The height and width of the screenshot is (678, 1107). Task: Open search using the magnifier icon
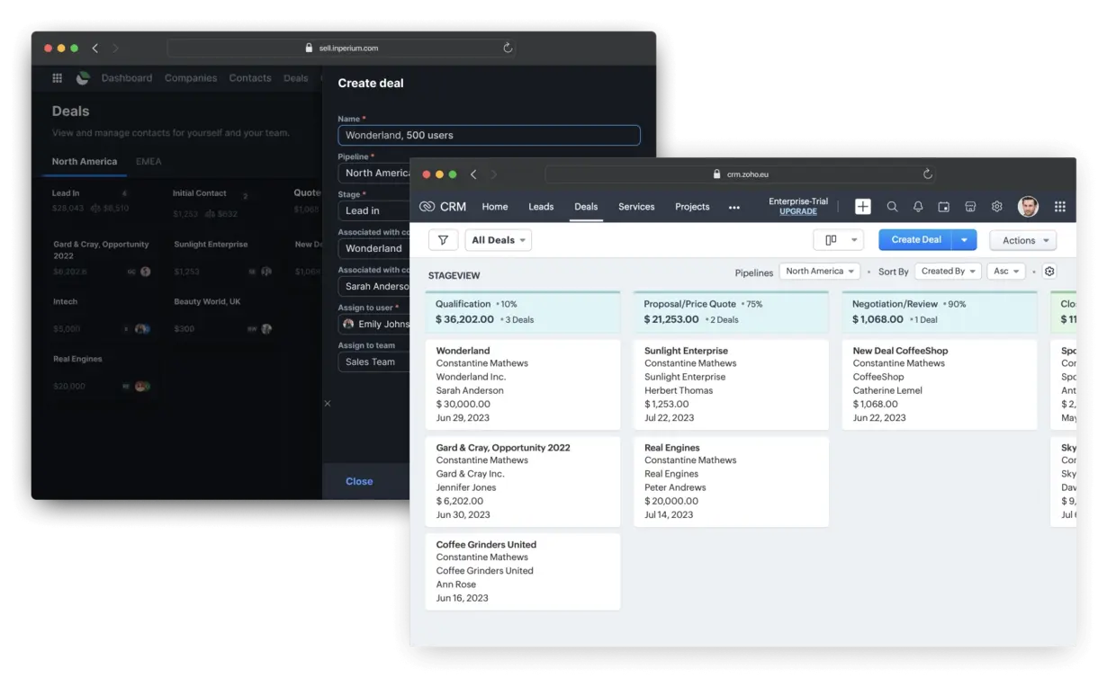pos(892,207)
